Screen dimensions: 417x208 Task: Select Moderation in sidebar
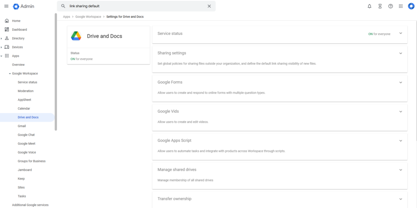[26, 91]
